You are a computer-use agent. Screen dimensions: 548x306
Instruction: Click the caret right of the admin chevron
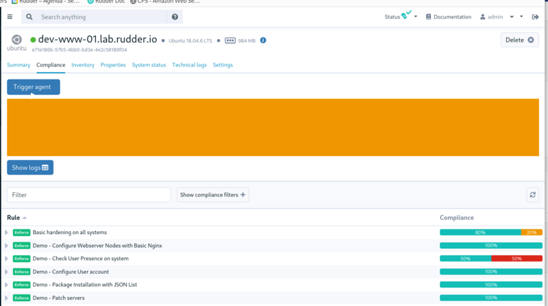521,16
